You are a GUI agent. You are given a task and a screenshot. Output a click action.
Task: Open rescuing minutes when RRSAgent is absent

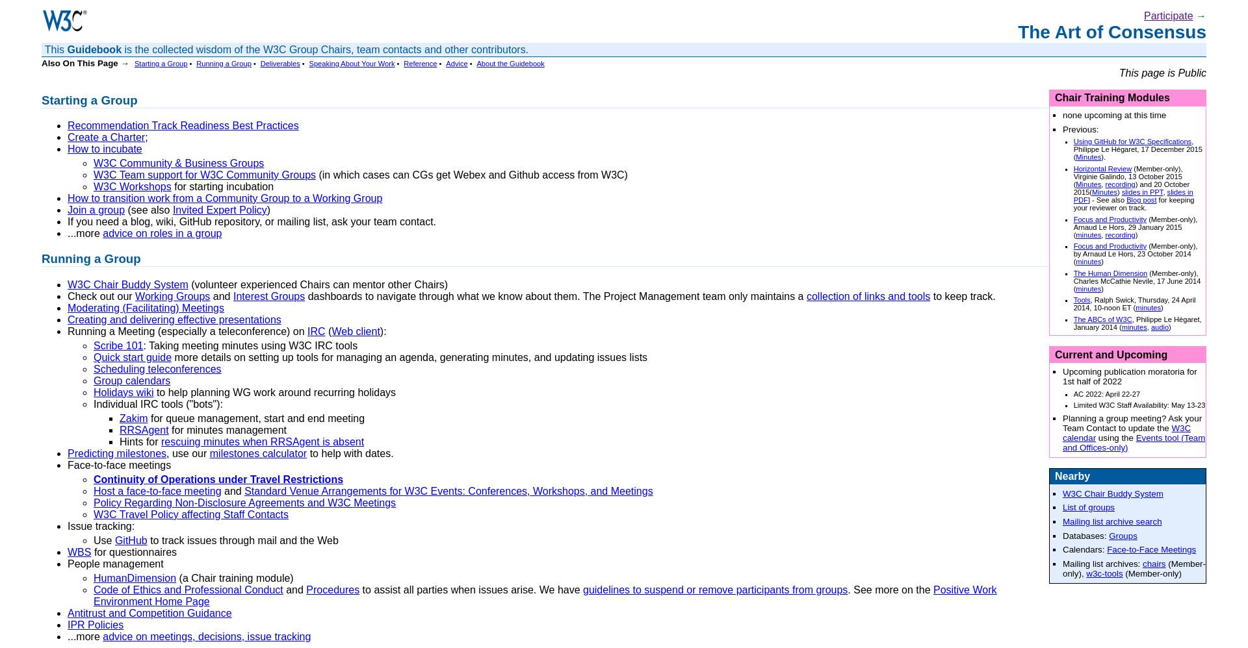pyautogui.click(x=263, y=442)
